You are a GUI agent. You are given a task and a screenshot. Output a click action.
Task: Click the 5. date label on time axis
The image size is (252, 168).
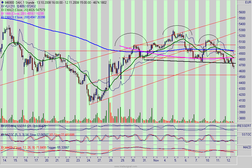(175, 160)
